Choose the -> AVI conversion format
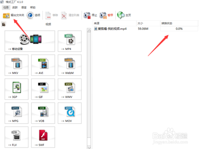Viewport: 199px width, 149px height. (x=43, y=65)
